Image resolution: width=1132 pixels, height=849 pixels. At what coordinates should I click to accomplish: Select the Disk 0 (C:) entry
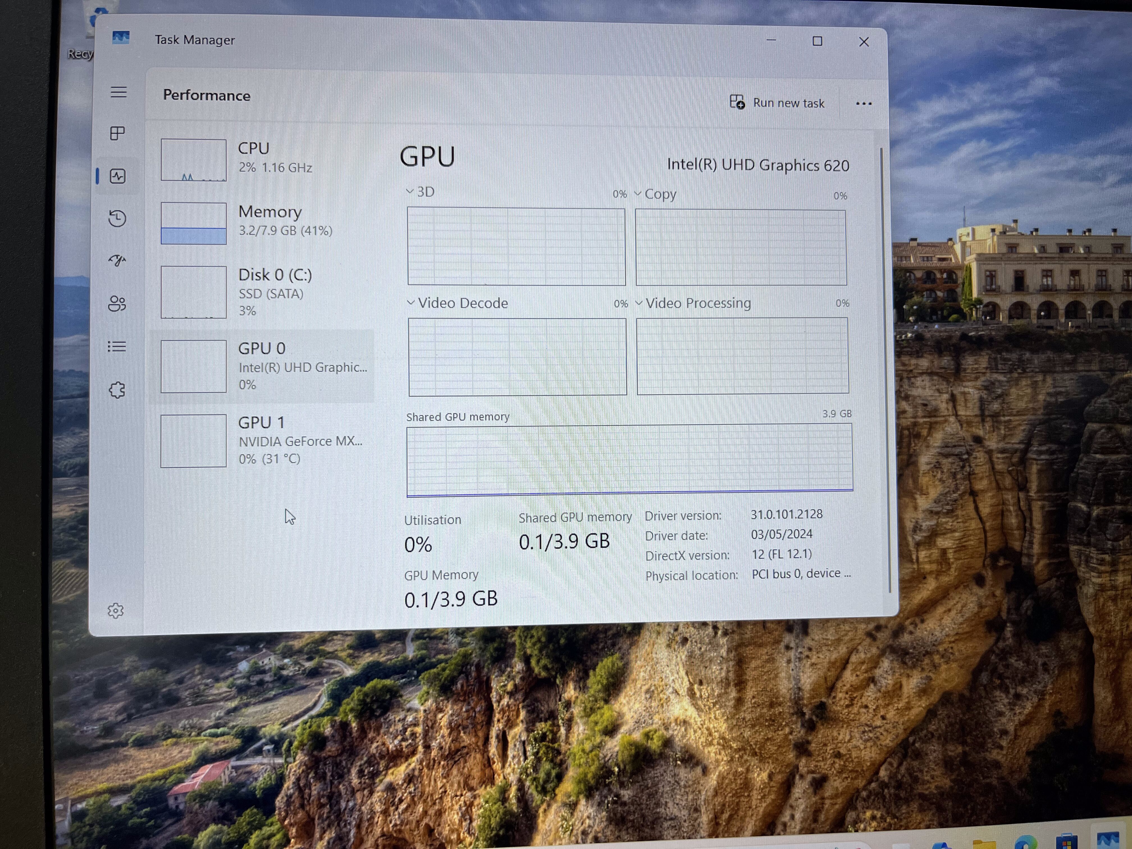(262, 292)
